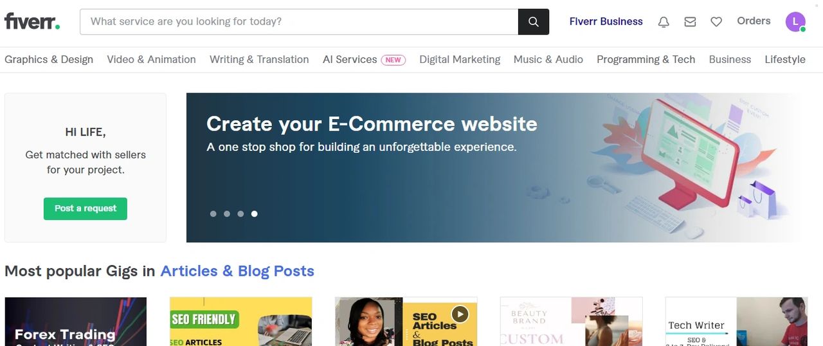Open the AI Services menu
823x346 pixels.
[x=350, y=59]
